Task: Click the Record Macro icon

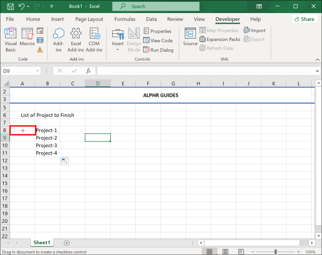Action: (x=40, y=31)
